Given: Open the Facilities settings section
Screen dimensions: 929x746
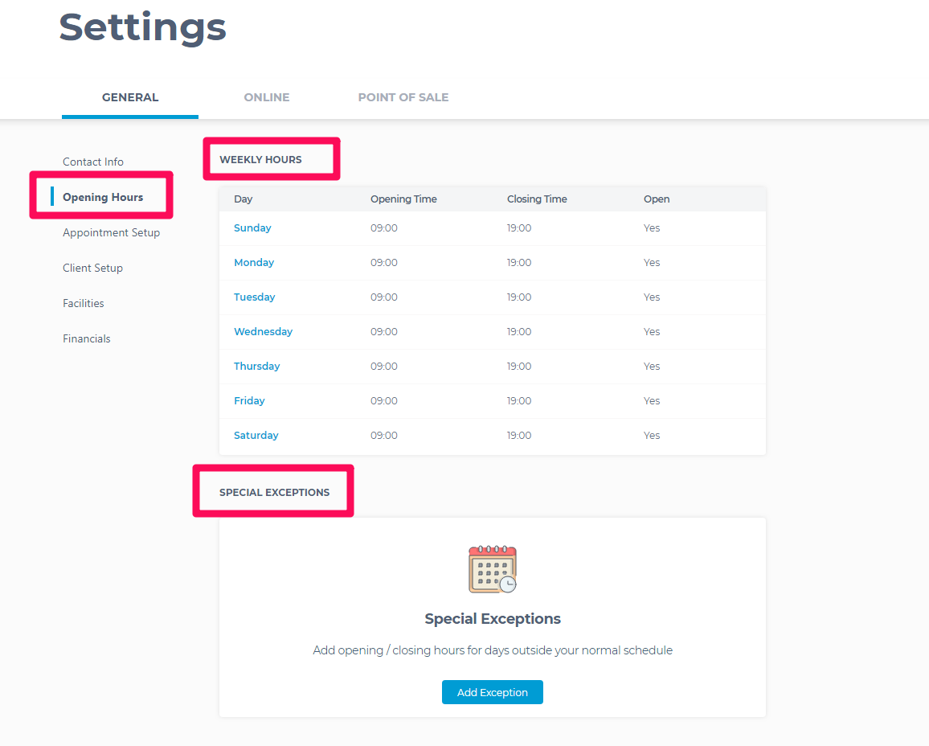Looking at the screenshot, I should [x=84, y=303].
